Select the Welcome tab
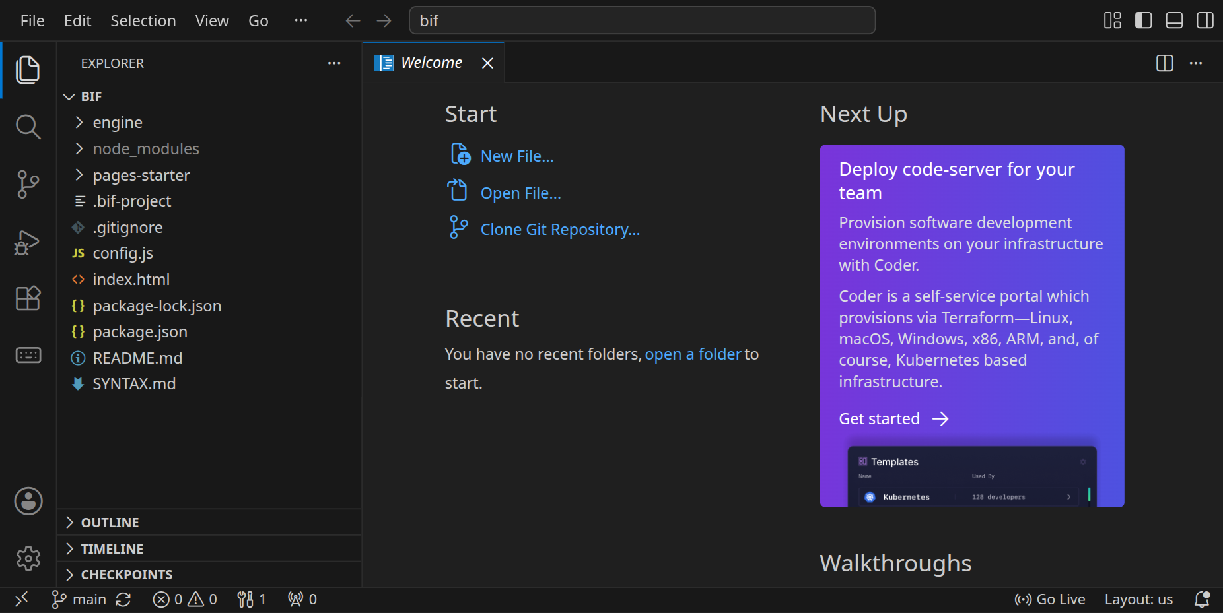This screenshot has width=1223, height=613. coord(433,63)
